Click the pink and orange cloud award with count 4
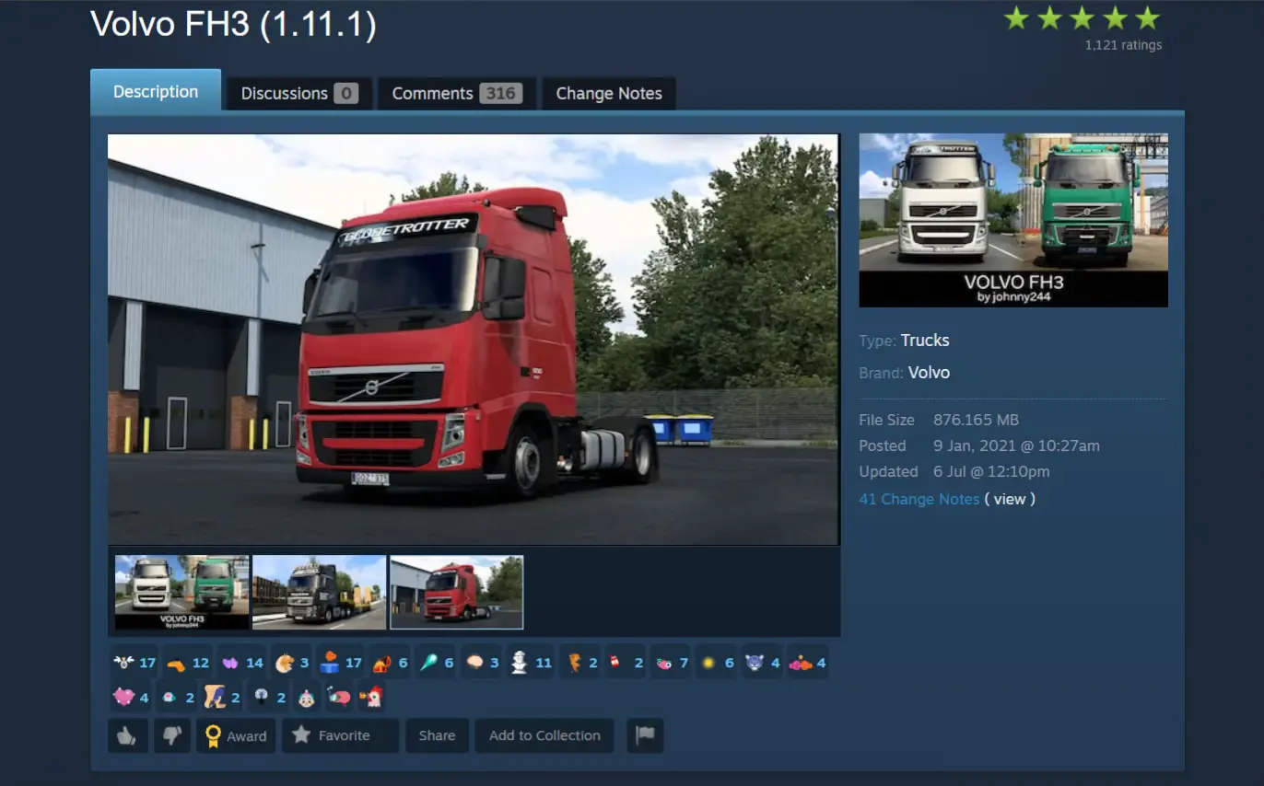The image size is (1264, 786). point(808,662)
